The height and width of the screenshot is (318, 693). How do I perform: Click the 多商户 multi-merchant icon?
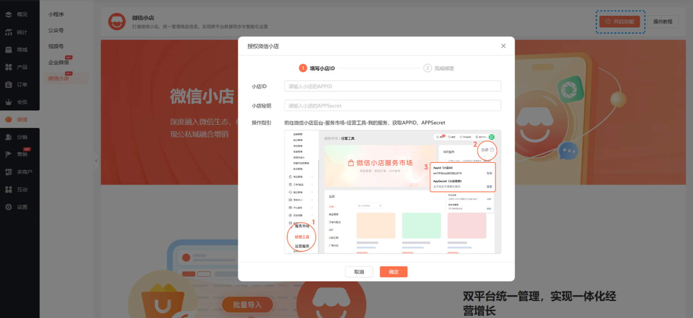click(x=8, y=172)
